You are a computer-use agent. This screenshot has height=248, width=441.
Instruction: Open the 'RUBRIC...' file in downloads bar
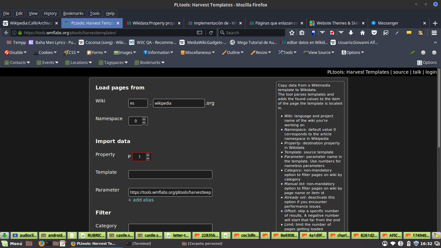92,235
